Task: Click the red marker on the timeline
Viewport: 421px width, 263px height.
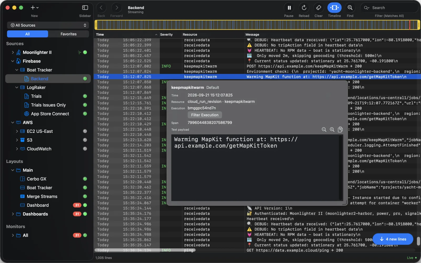Action: (x=410, y=25)
